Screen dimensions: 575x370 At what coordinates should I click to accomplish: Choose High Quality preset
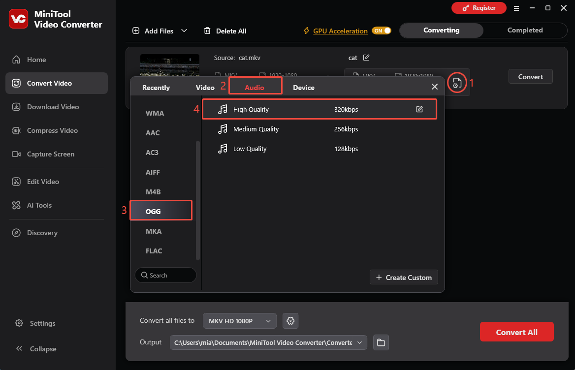pos(319,109)
